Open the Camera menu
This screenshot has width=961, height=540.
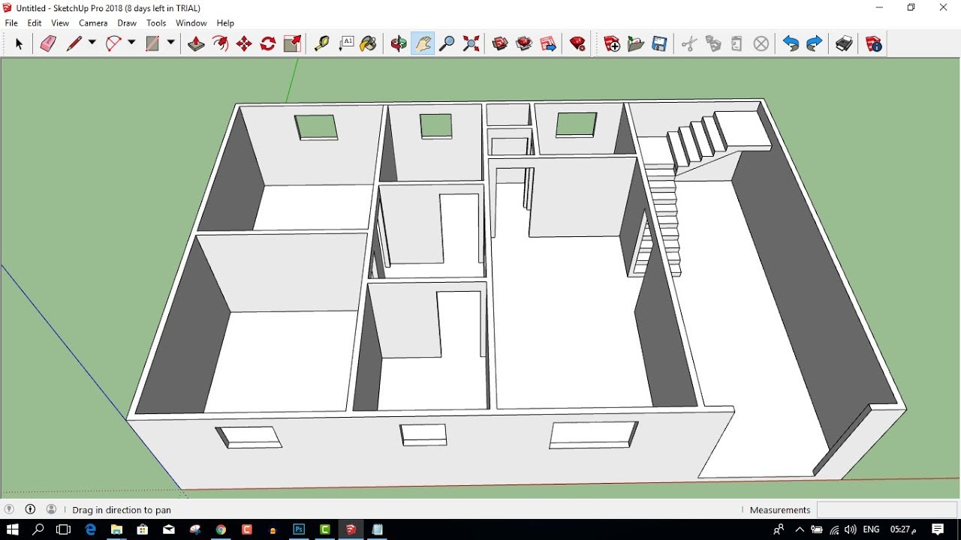(x=93, y=23)
